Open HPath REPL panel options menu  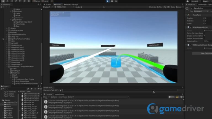(182, 88)
